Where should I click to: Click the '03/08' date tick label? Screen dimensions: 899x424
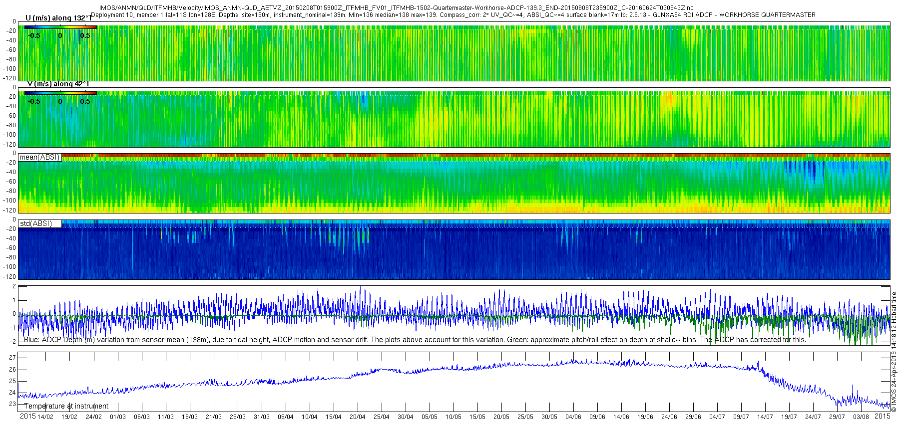coord(861,417)
